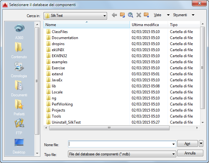This screenshot has height=163, width=209.
Task: Click file list vertical scroll-down arrow
Action: [x=203, y=122]
